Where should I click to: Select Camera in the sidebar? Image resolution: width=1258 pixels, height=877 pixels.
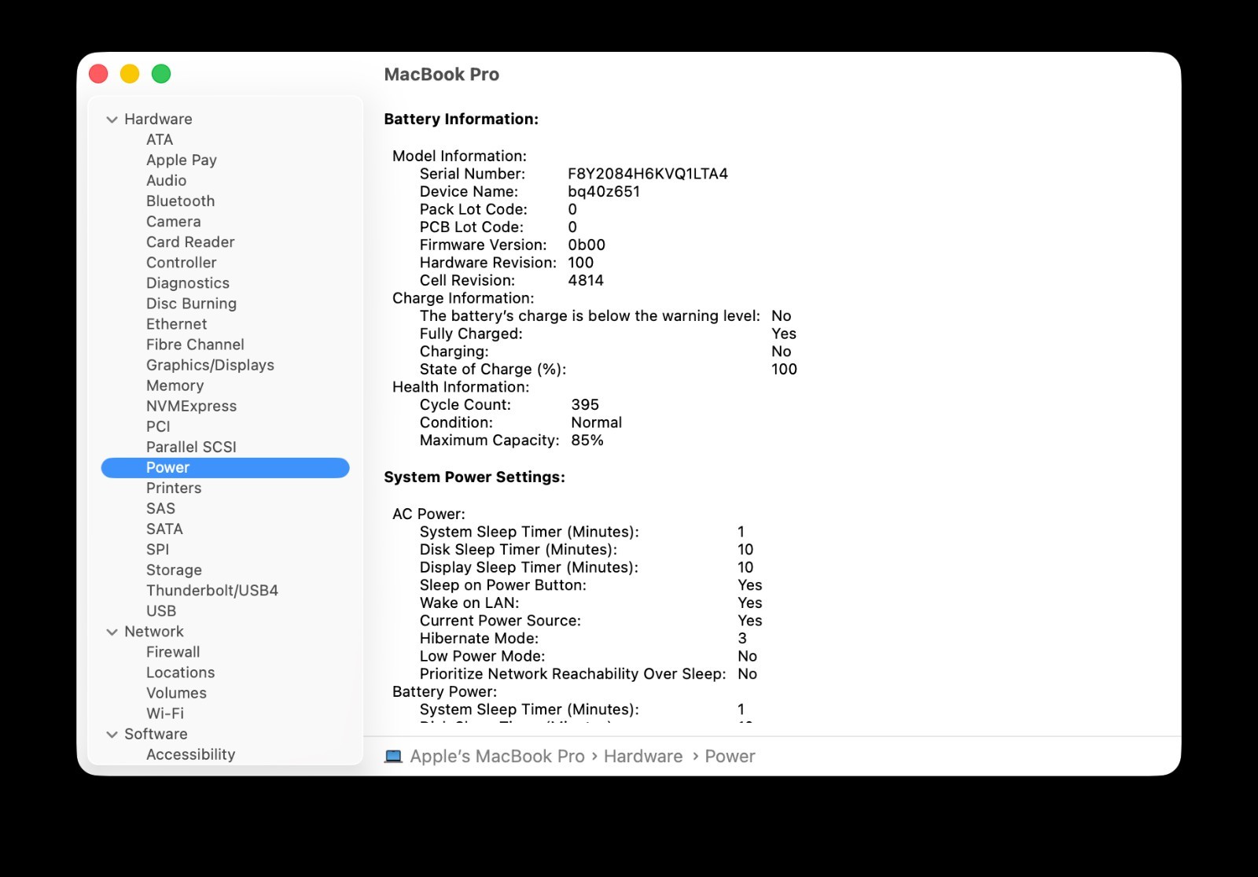pos(173,221)
